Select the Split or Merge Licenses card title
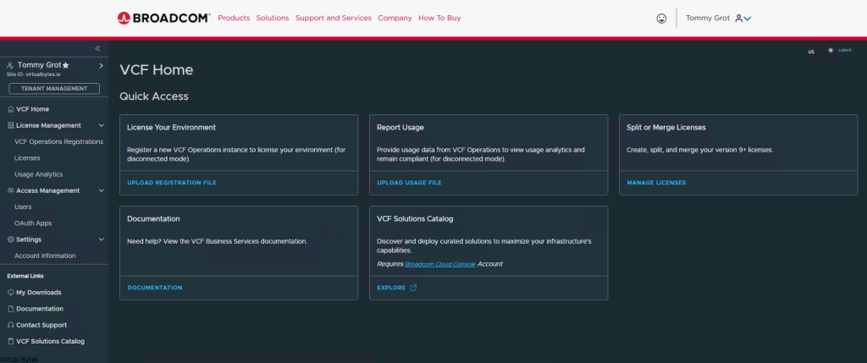Screen dimensions: 867x363 tap(666, 128)
